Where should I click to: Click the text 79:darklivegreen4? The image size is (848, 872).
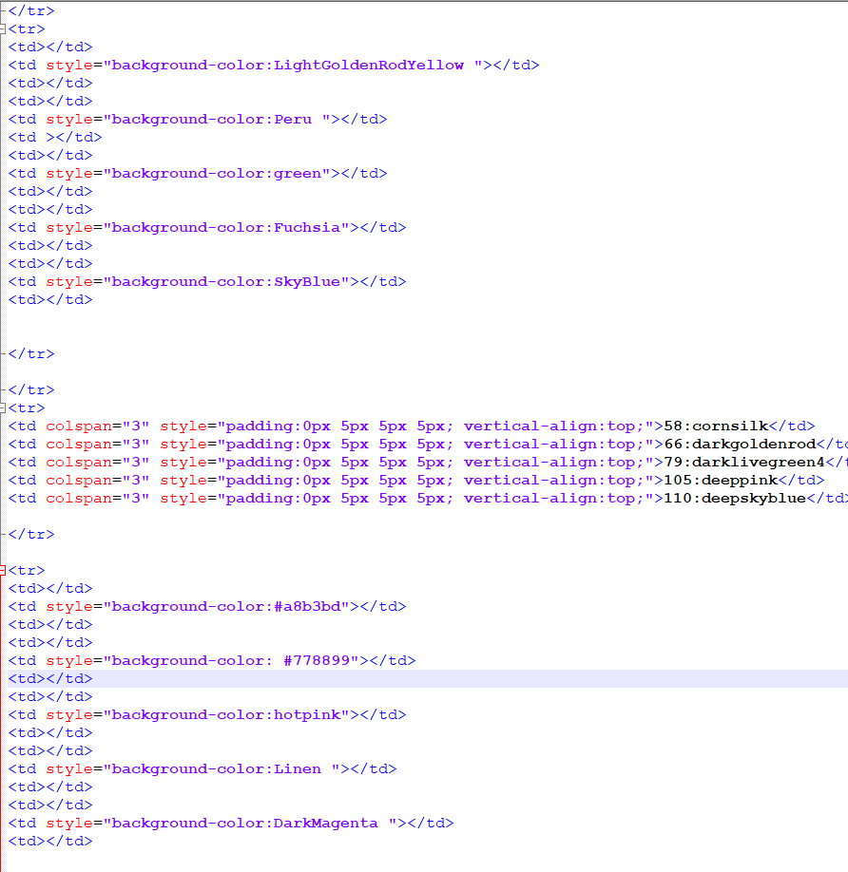tap(744, 463)
